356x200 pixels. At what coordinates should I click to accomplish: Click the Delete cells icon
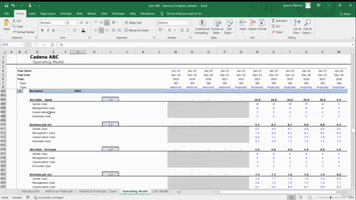(x=252, y=23)
